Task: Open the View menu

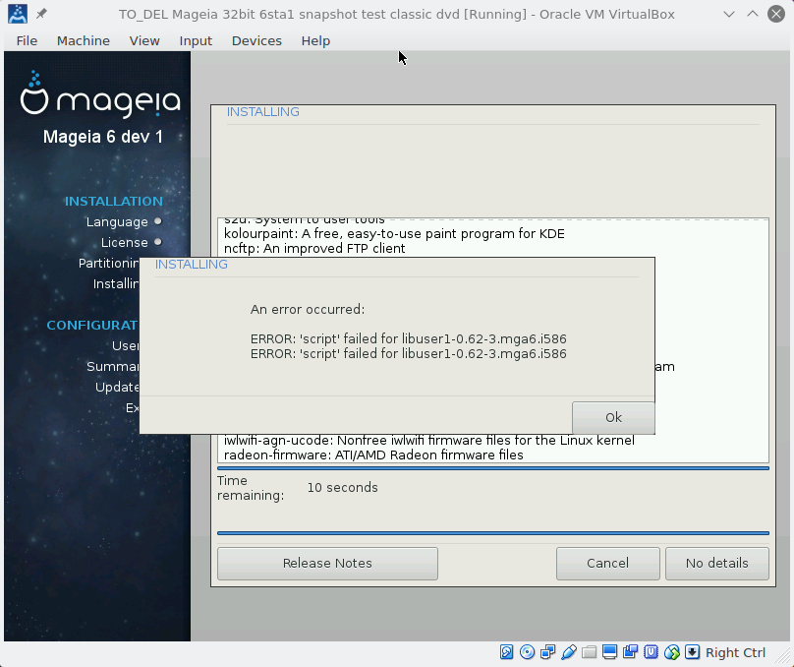Action: (x=144, y=40)
